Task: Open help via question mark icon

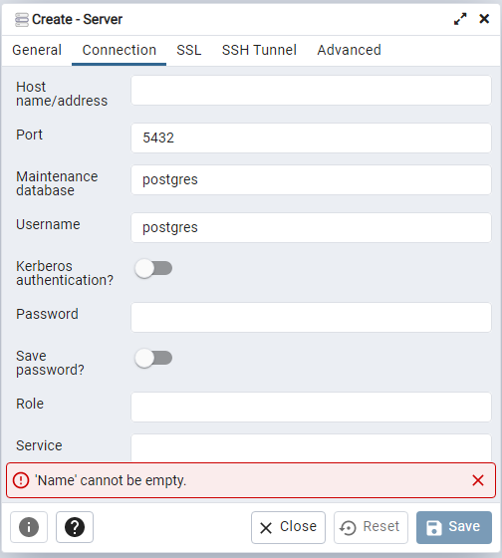Action: click(x=75, y=527)
